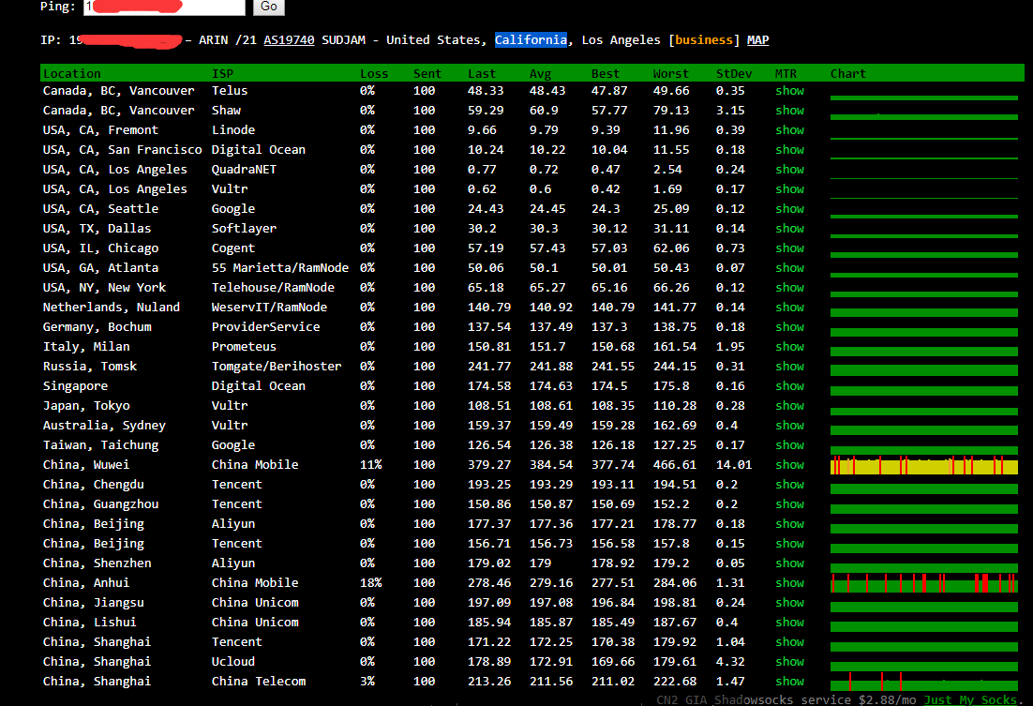The width and height of the screenshot is (1033, 706).
Task: Show MTR for China, Wuwei row
Action: (789, 465)
